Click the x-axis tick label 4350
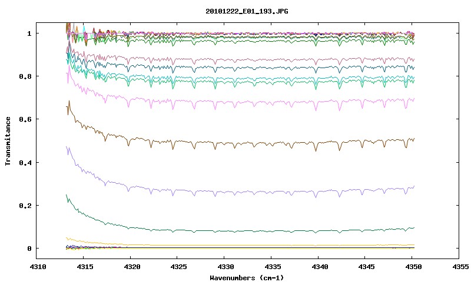This screenshot has height=282, width=471. tap(414, 267)
